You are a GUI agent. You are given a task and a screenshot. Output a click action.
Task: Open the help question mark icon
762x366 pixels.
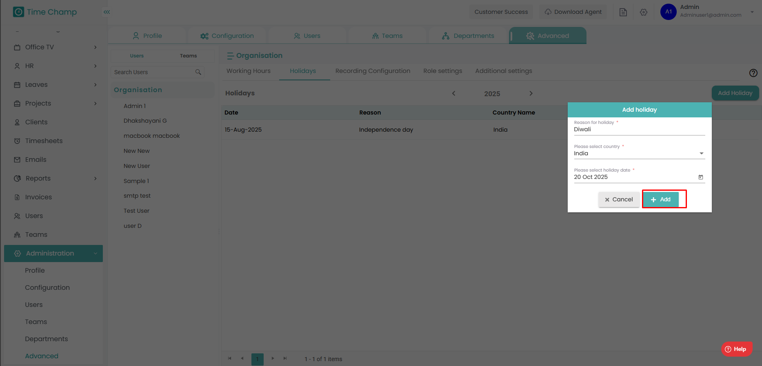pyautogui.click(x=753, y=73)
